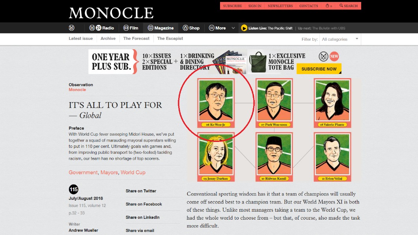Play the Listen Live radio stream
This screenshot has width=418, height=235.
[244, 28]
